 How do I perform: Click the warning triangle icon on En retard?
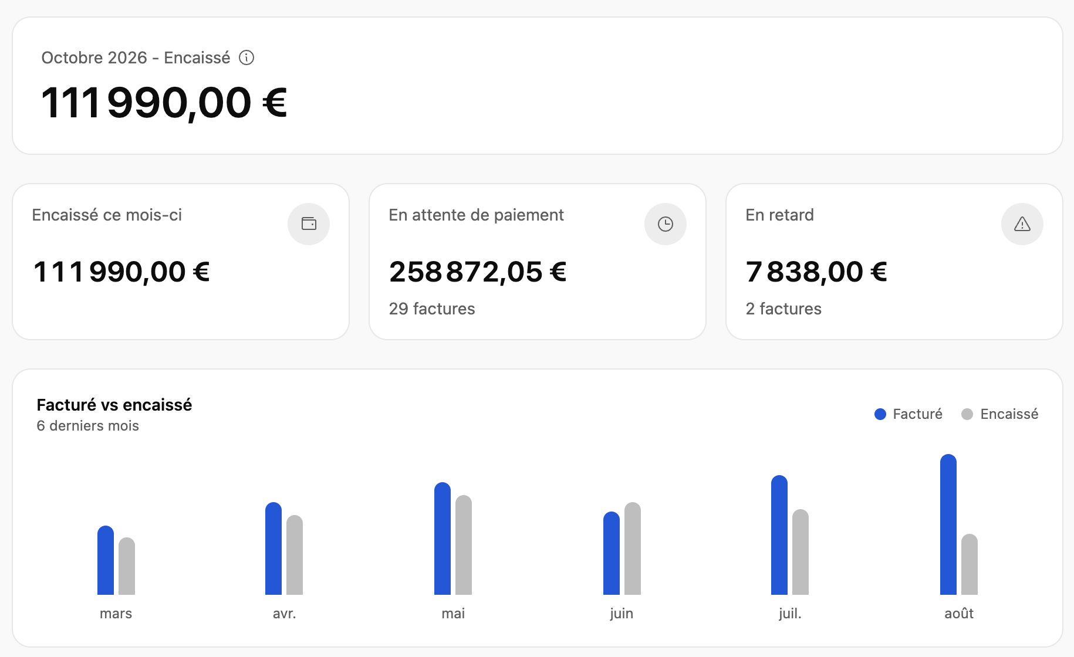(1022, 224)
